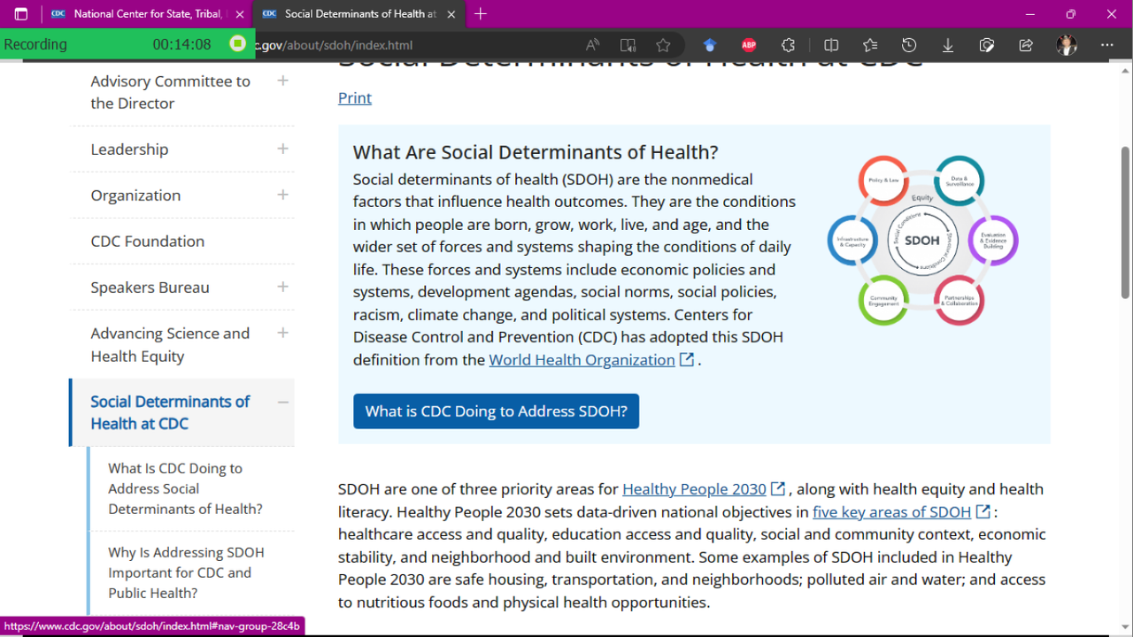
Task: Click What is CDC Doing to Address SDOH button
Action: (496, 411)
